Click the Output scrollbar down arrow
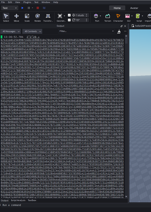Viewport: 151px width, 212px height. (126, 196)
